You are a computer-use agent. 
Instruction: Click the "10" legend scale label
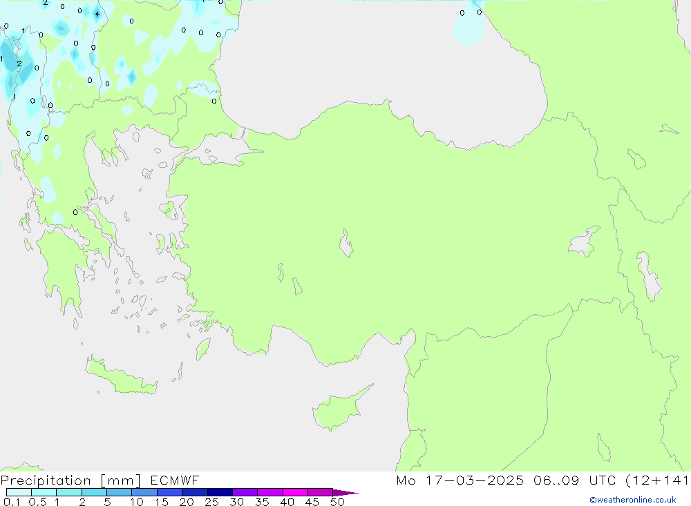(x=137, y=502)
